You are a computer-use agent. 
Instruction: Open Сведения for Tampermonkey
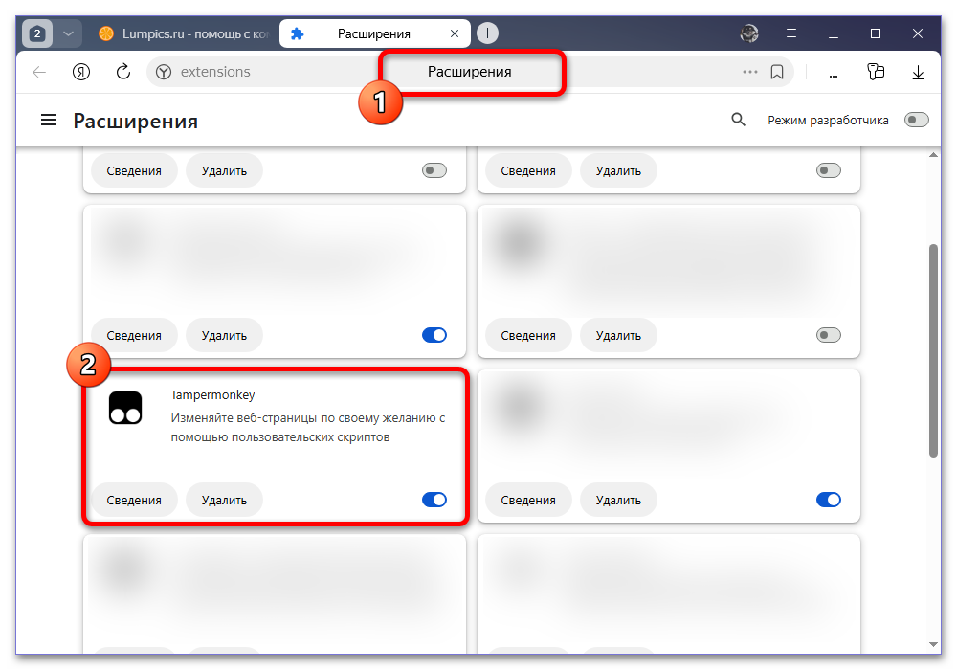click(x=134, y=500)
